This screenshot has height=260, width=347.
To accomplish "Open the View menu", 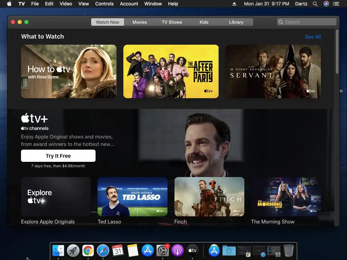I will point(83,4).
